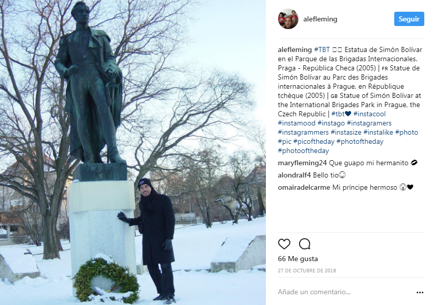This screenshot has height=305, width=435.
Task: View the 66 Me gusta likes list
Action: (x=297, y=259)
